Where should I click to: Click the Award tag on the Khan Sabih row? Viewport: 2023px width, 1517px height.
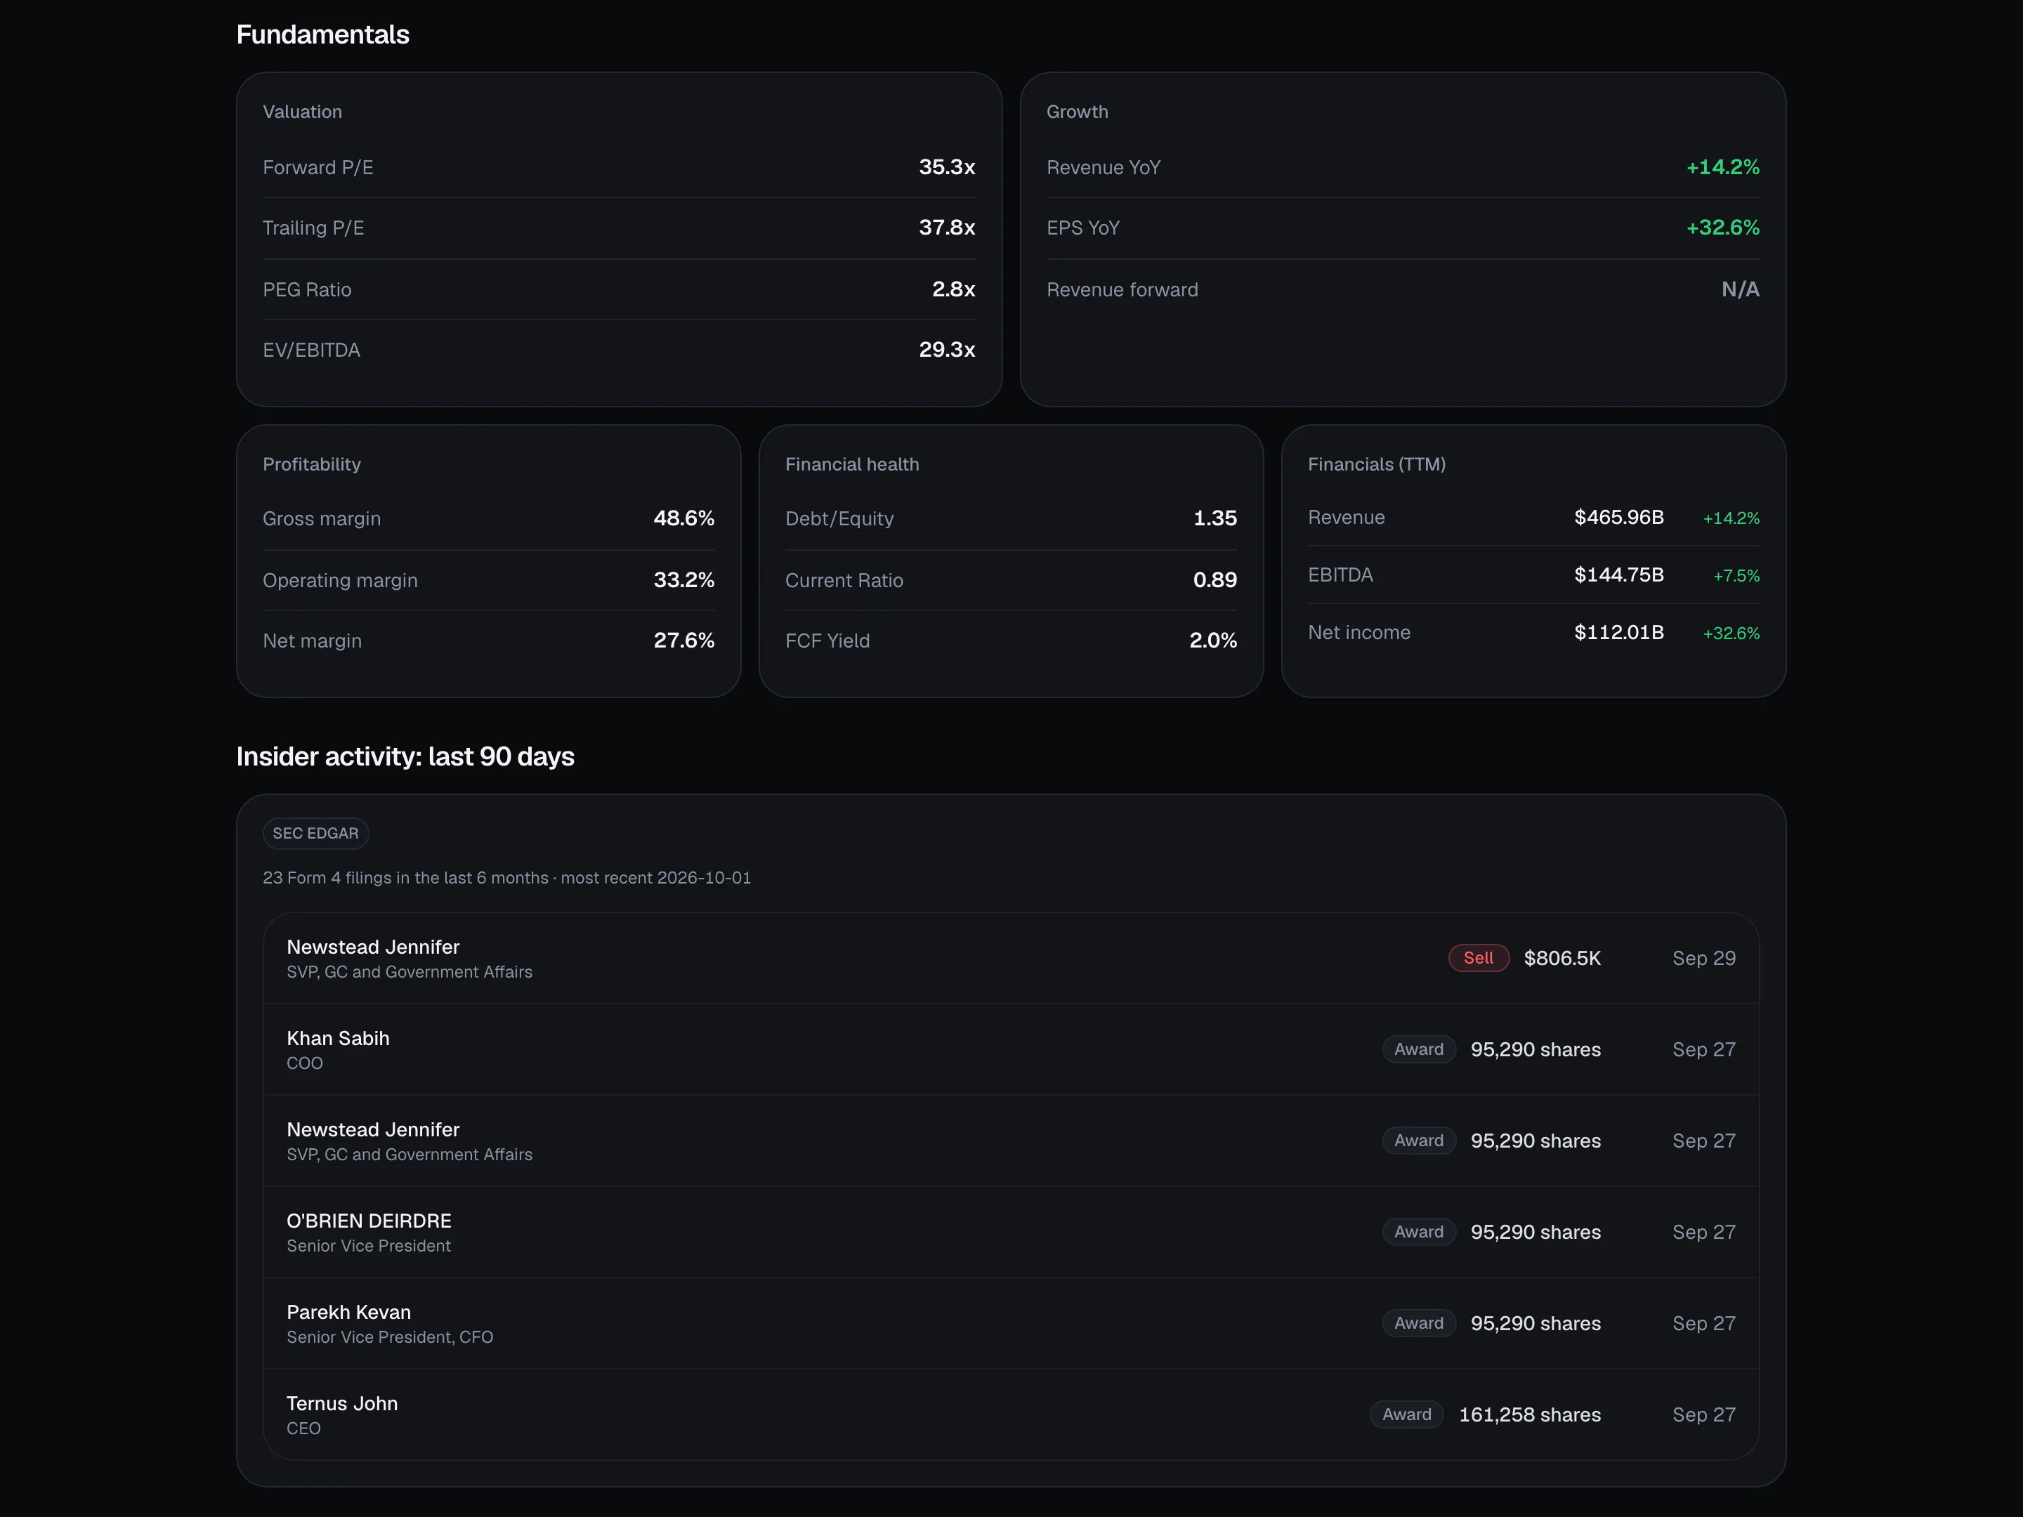tap(1418, 1049)
